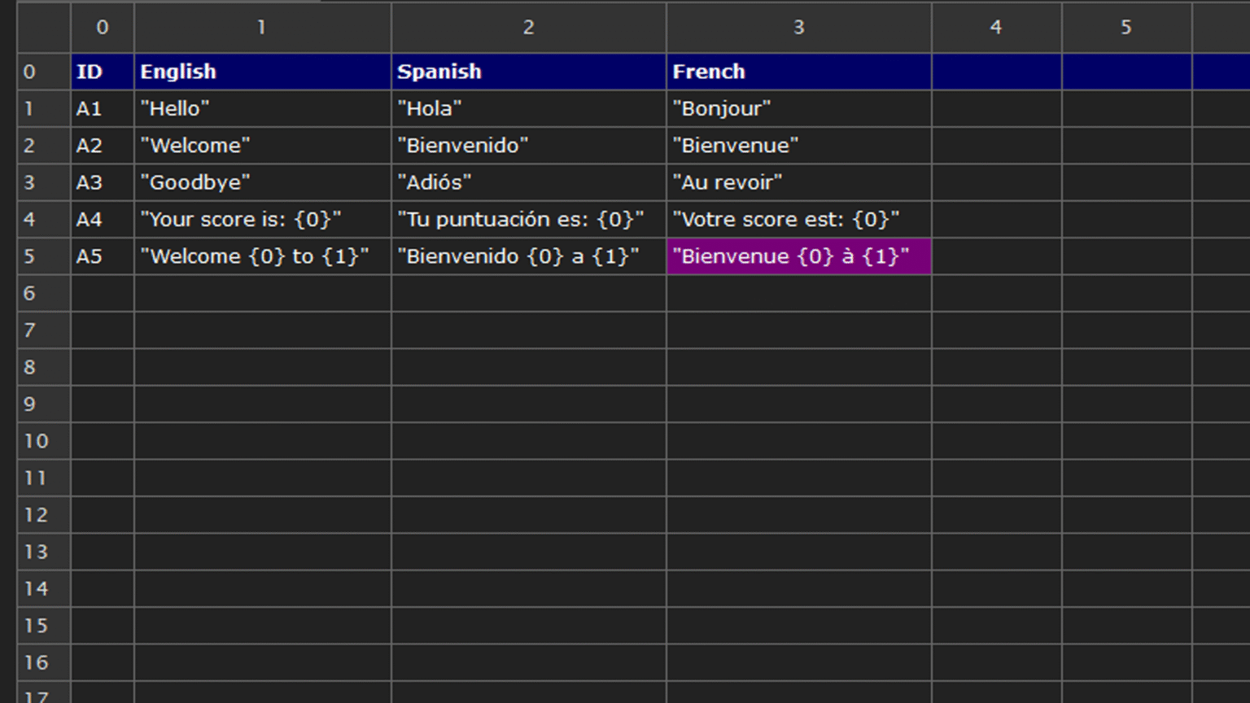
Task: Select column 3 header
Action: (x=798, y=28)
